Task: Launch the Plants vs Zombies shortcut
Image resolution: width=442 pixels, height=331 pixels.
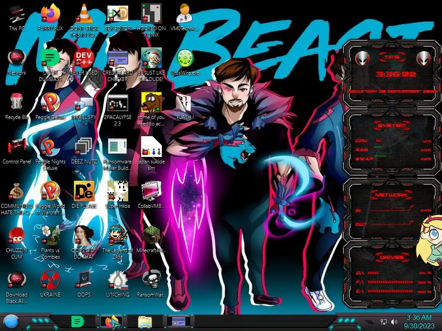Action: [51, 242]
